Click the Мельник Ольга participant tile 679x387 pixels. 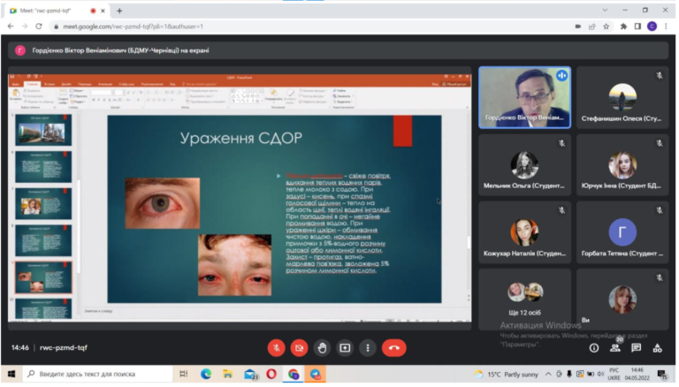coord(524,165)
